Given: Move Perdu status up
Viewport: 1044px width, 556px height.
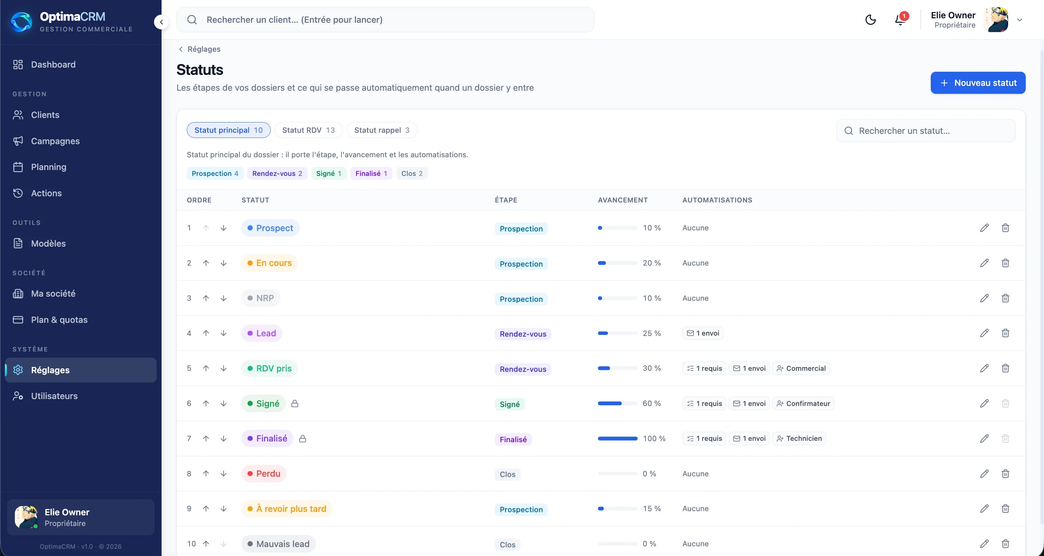Looking at the screenshot, I should [206, 473].
